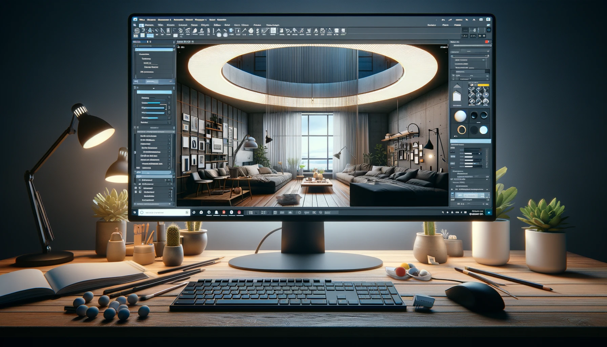Click the Peaus button at top right
The width and height of the screenshot is (607, 347).
click(x=457, y=25)
